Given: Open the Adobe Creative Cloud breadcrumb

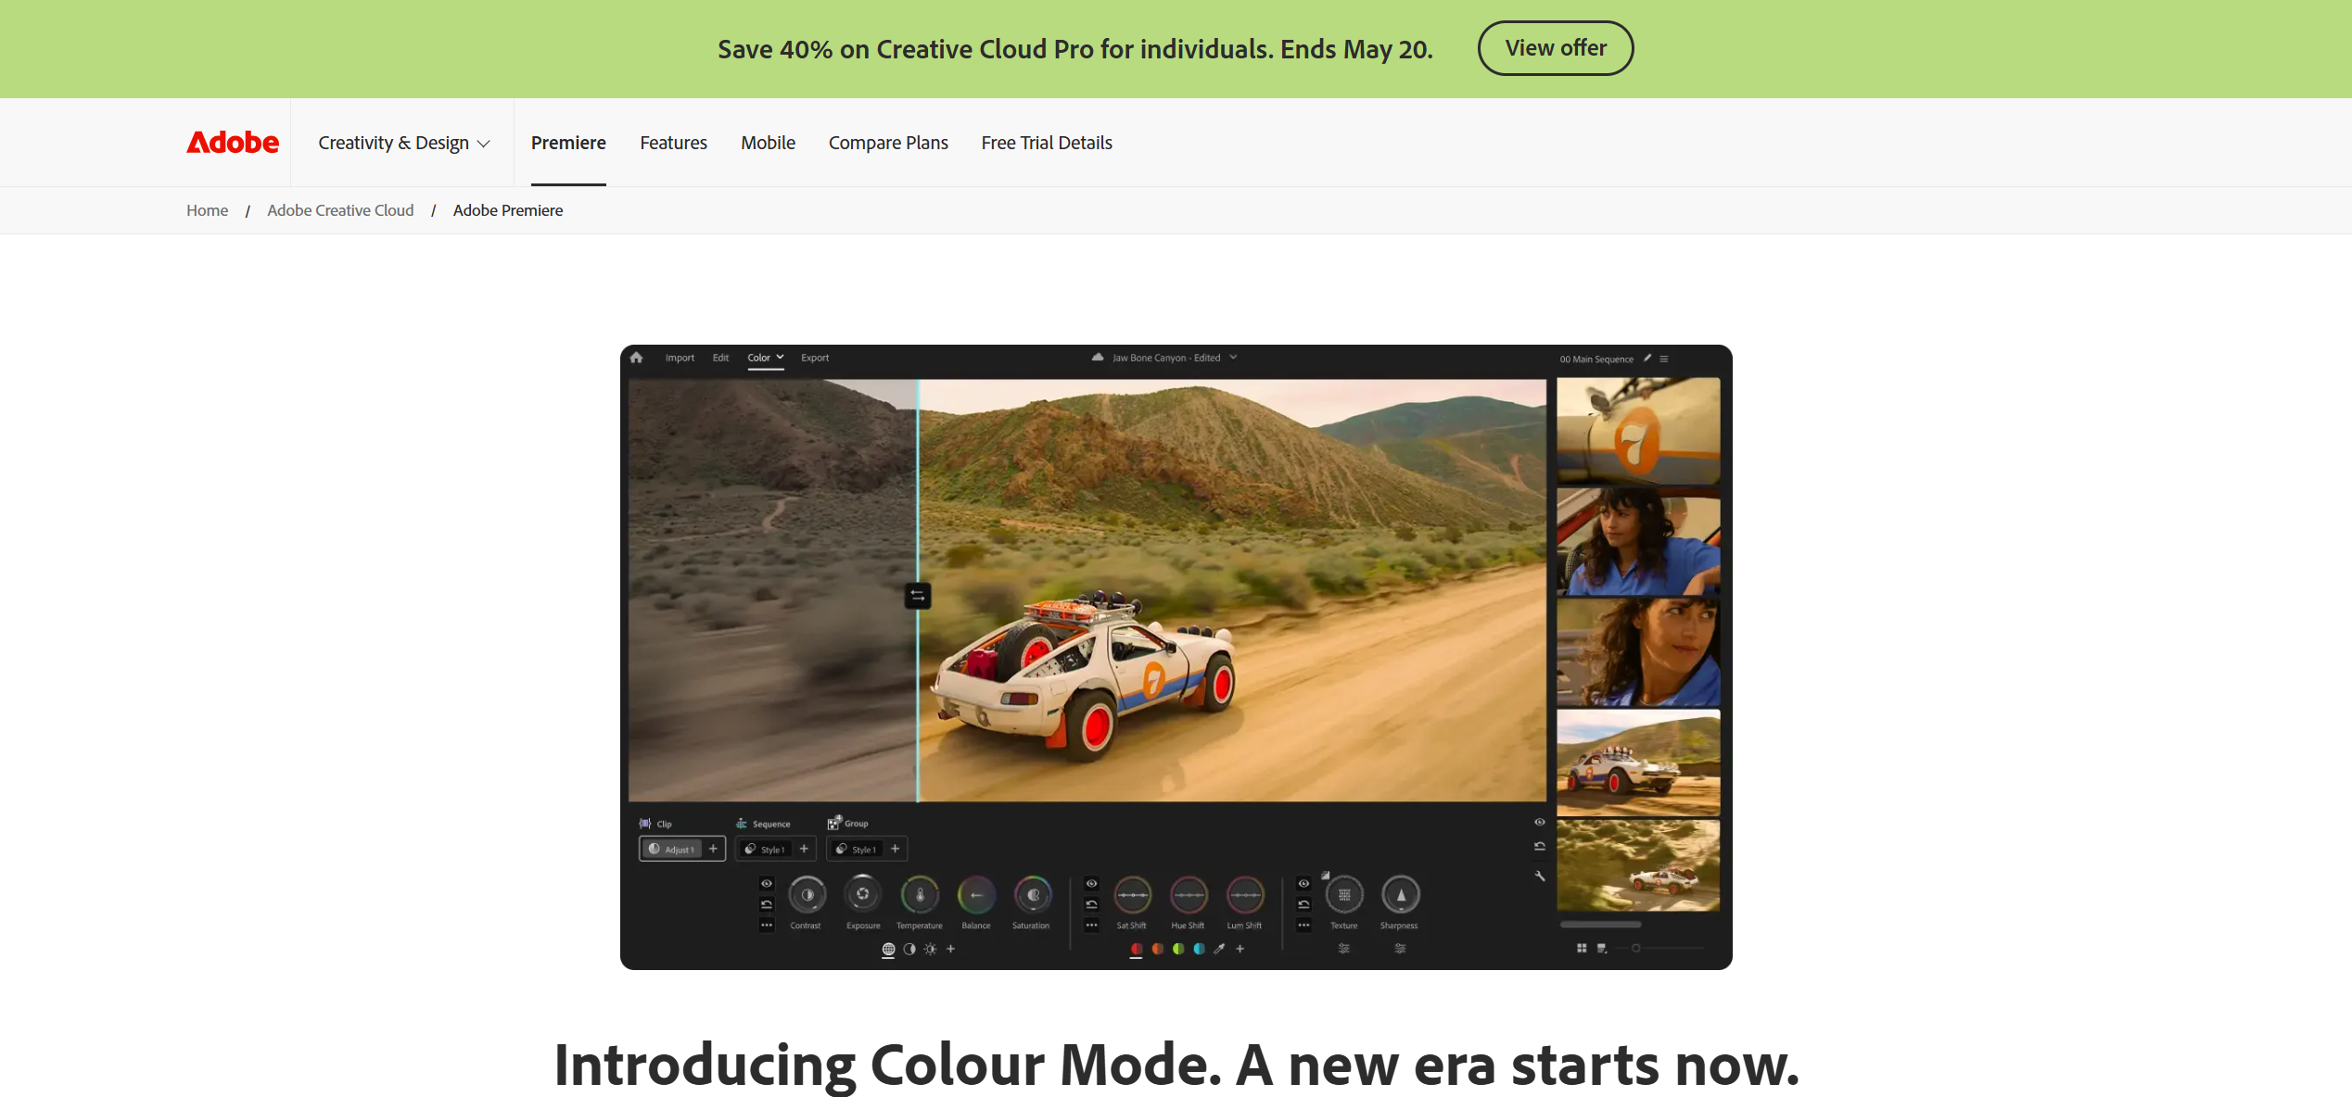Looking at the screenshot, I should (x=340, y=210).
